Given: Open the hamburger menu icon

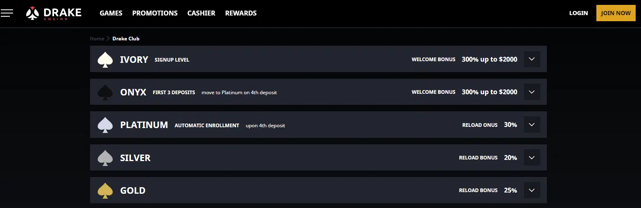Looking at the screenshot, I should [7, 13].
